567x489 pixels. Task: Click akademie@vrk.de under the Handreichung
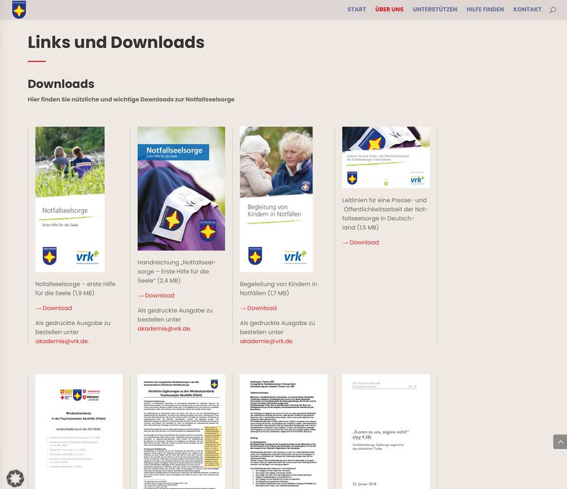(164, 328)
